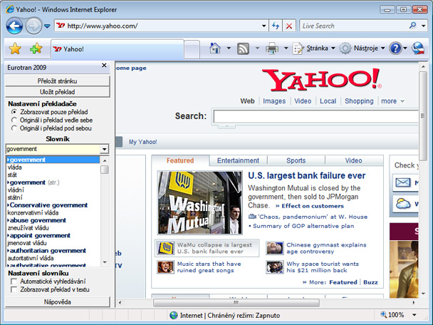Open the Washington Mutual featured image

click(200, 203)
